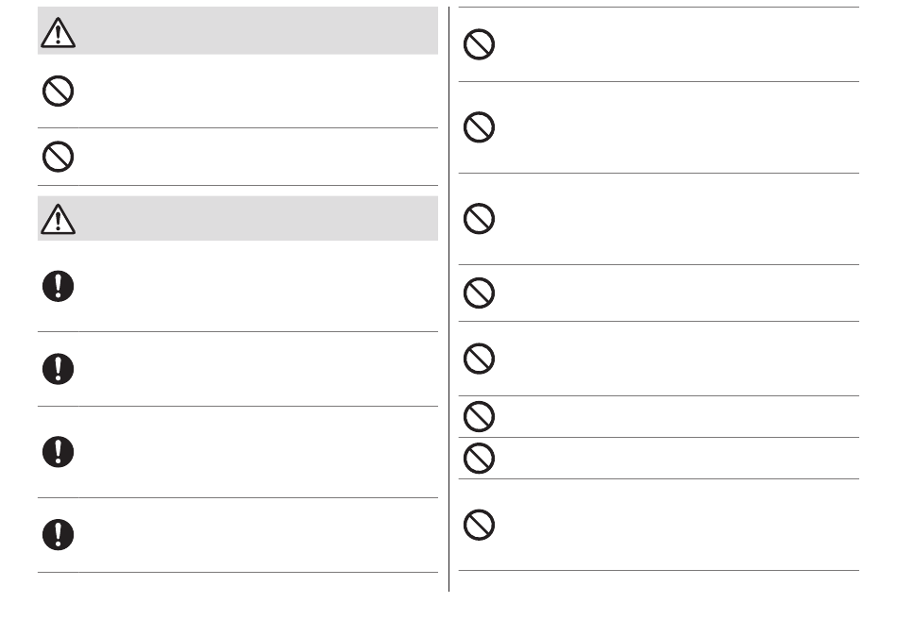Click the second exclamation mark icon

(59, 369)
